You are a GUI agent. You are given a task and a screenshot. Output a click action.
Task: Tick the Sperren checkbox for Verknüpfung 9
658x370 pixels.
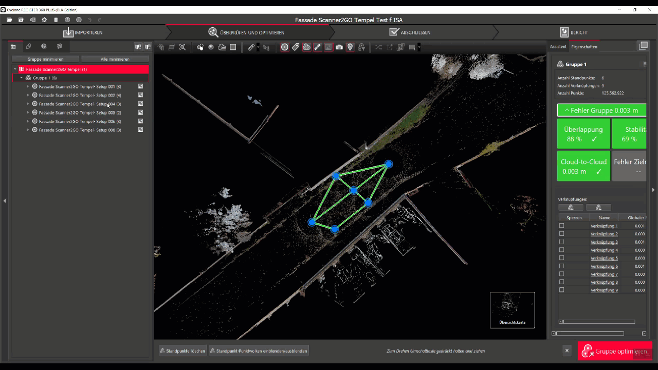click(x=561, y=290)
